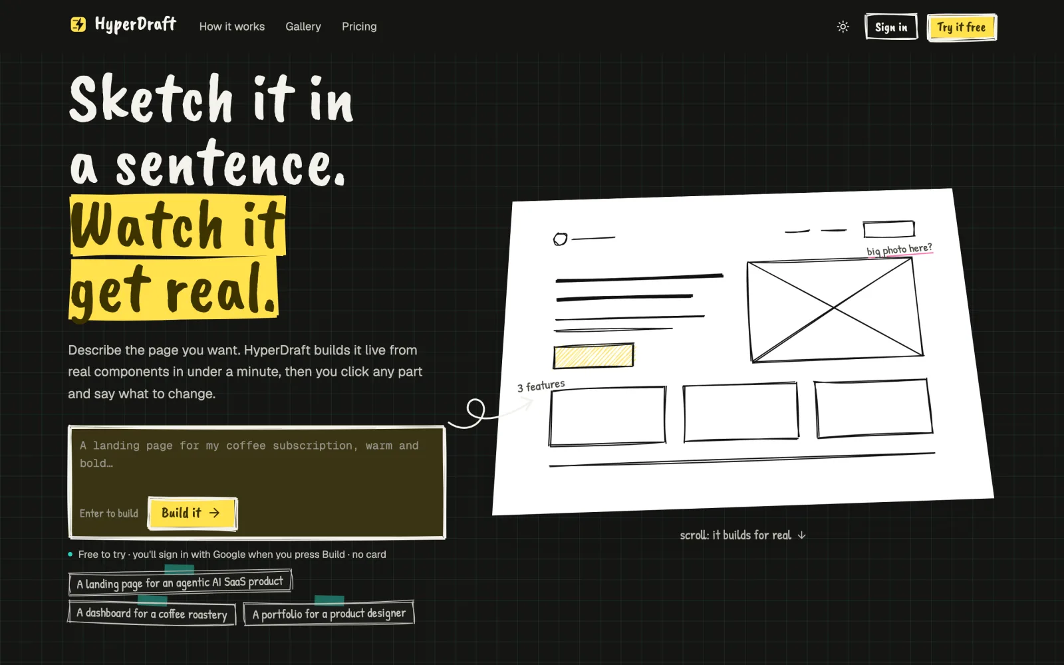This screenshot has height=665, width=1064.
Task: Click the 'Free to try' sign-in note
Action: (231, 555)
